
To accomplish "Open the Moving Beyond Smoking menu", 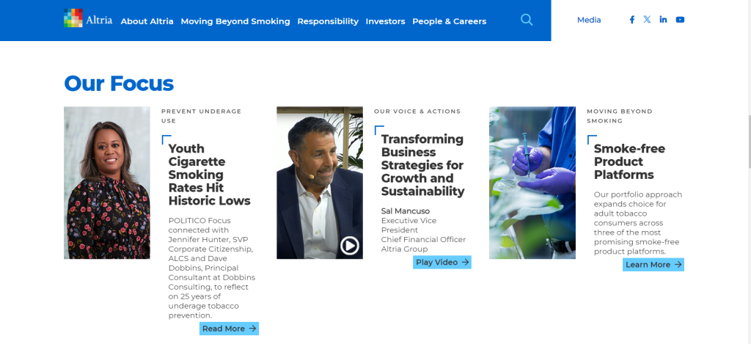I will [235, 21].
